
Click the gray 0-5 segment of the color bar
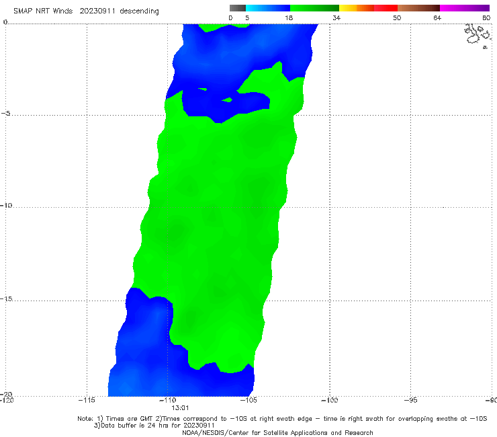coord(238,8)
